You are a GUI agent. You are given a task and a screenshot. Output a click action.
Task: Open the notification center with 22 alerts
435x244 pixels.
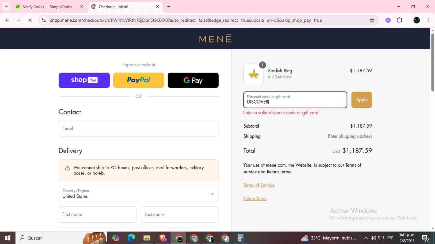426,238
